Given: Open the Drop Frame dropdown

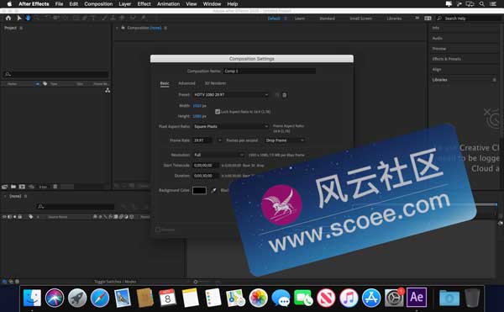Looking at the screenshot, I should coord(285,140).
